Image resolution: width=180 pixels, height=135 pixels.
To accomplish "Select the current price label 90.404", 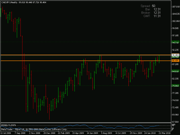I will [175, 55].
